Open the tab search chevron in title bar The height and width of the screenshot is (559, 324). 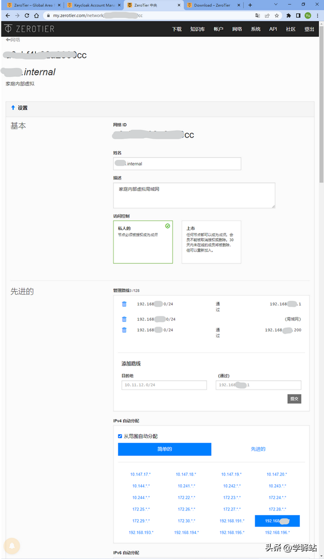click(x=276, y=5)
